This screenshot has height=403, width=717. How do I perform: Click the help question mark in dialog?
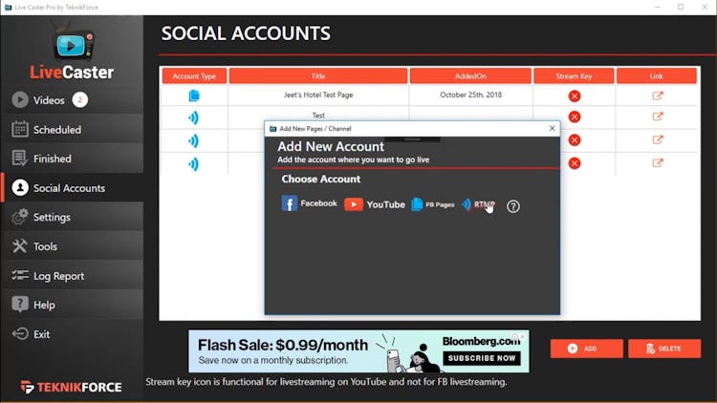pos(513,206)
